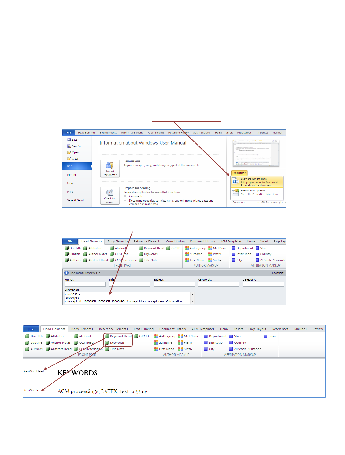
Task: Click Keywords ribbon item in the KEYWORDS screenshot
Action: [115, 343]
